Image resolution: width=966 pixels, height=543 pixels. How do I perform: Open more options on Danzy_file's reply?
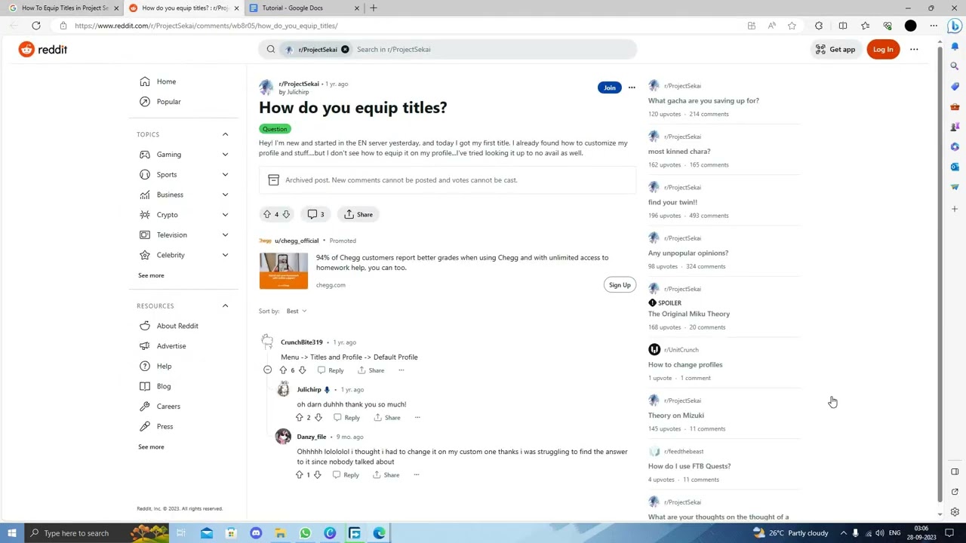tap(416, 475)
